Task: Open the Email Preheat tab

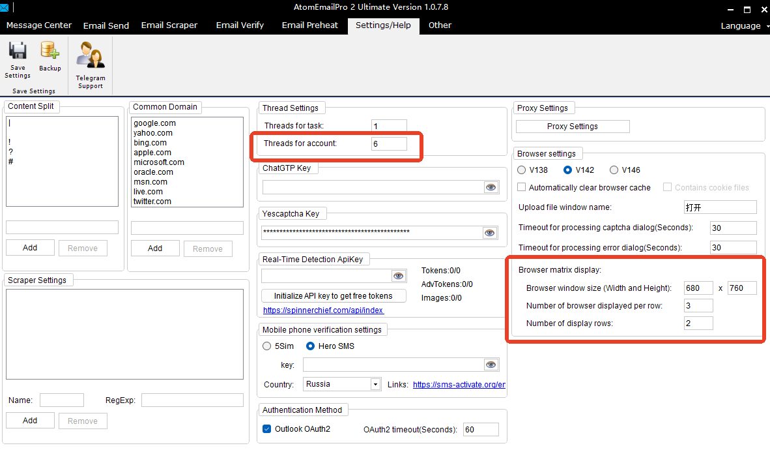Action: [310, 25]
